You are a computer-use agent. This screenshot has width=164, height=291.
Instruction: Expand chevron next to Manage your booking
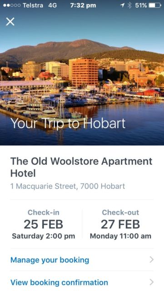click(152, 260)
